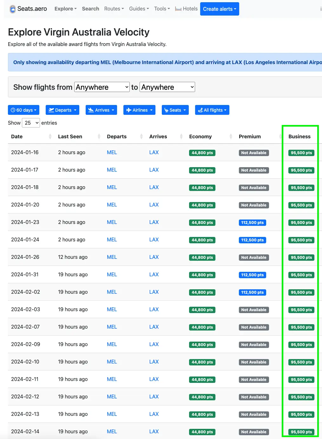322x439 pixels.
Task: Click the Seats.aero logo icon
Action: (x=12, y=9)
